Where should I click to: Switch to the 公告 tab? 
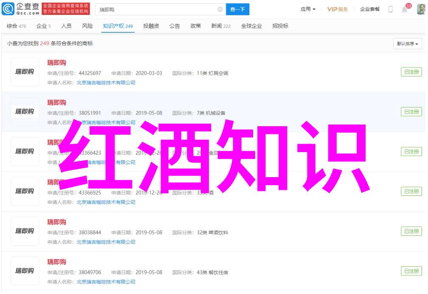175,26
